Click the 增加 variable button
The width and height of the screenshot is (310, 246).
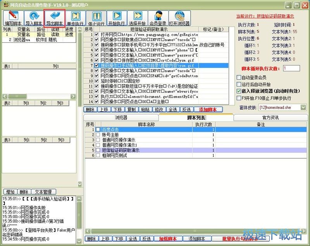10,192
